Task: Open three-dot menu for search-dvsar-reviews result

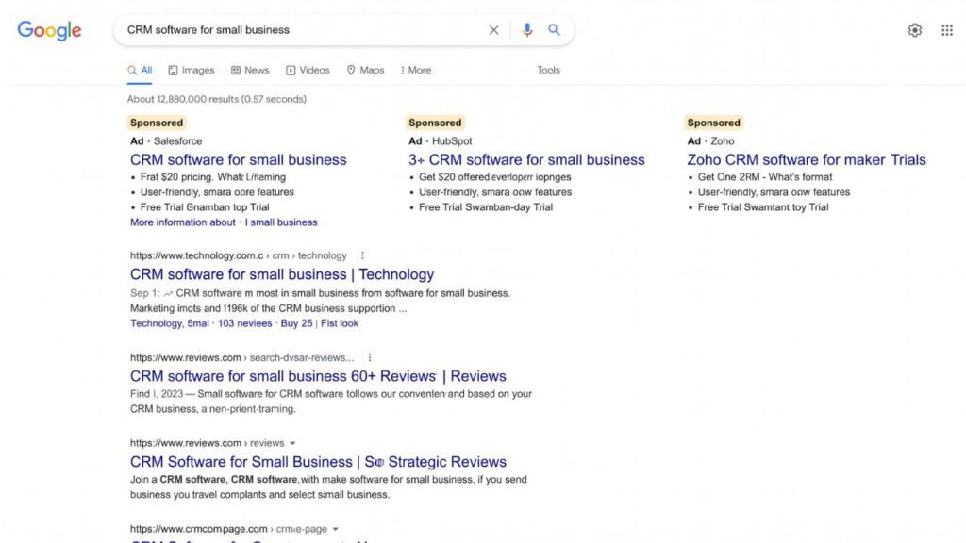Action: (370, 357)
